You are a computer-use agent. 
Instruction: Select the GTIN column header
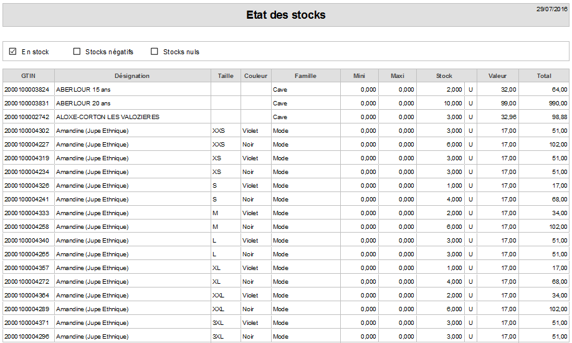(29, 75)
